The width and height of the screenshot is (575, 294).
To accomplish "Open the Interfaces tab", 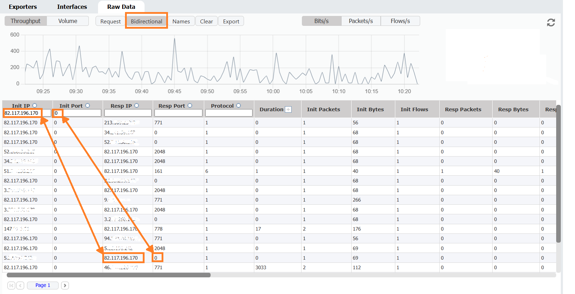I will [x=72, y=7].
